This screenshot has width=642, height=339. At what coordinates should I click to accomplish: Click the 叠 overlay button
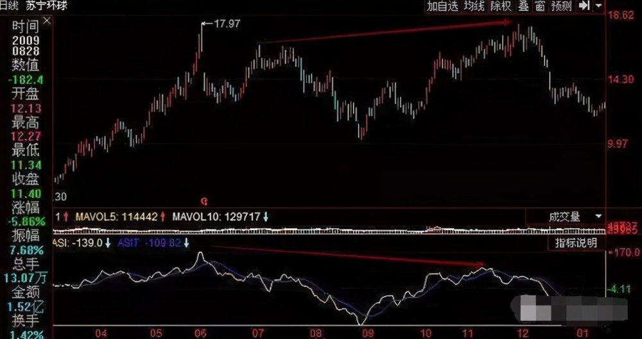coord(523,6)
